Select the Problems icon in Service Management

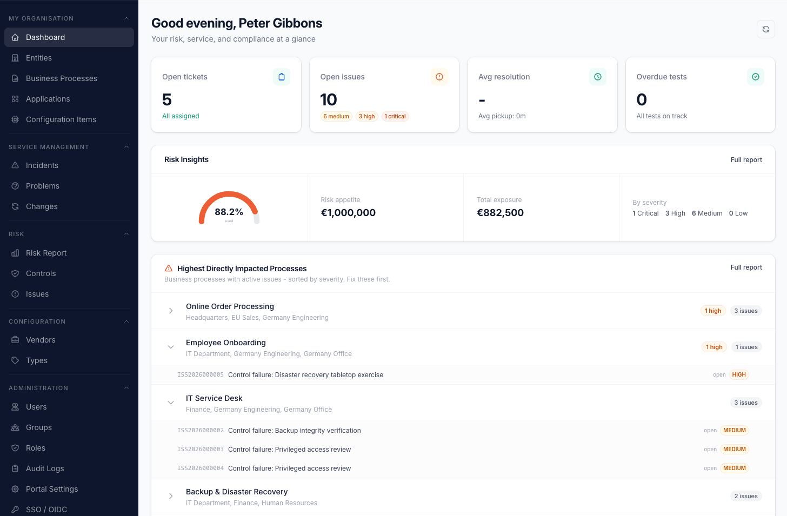pos(15,186)
